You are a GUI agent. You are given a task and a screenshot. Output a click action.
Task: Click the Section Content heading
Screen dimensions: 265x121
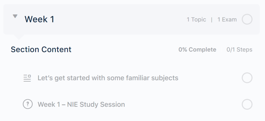(x=41, y=49)
